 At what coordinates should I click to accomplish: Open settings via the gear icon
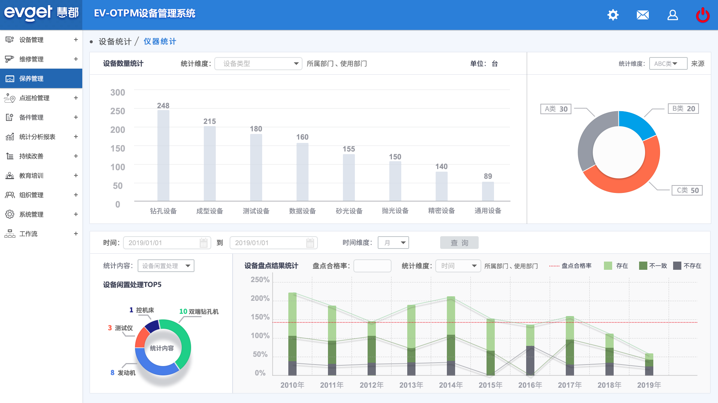point(613,15)
